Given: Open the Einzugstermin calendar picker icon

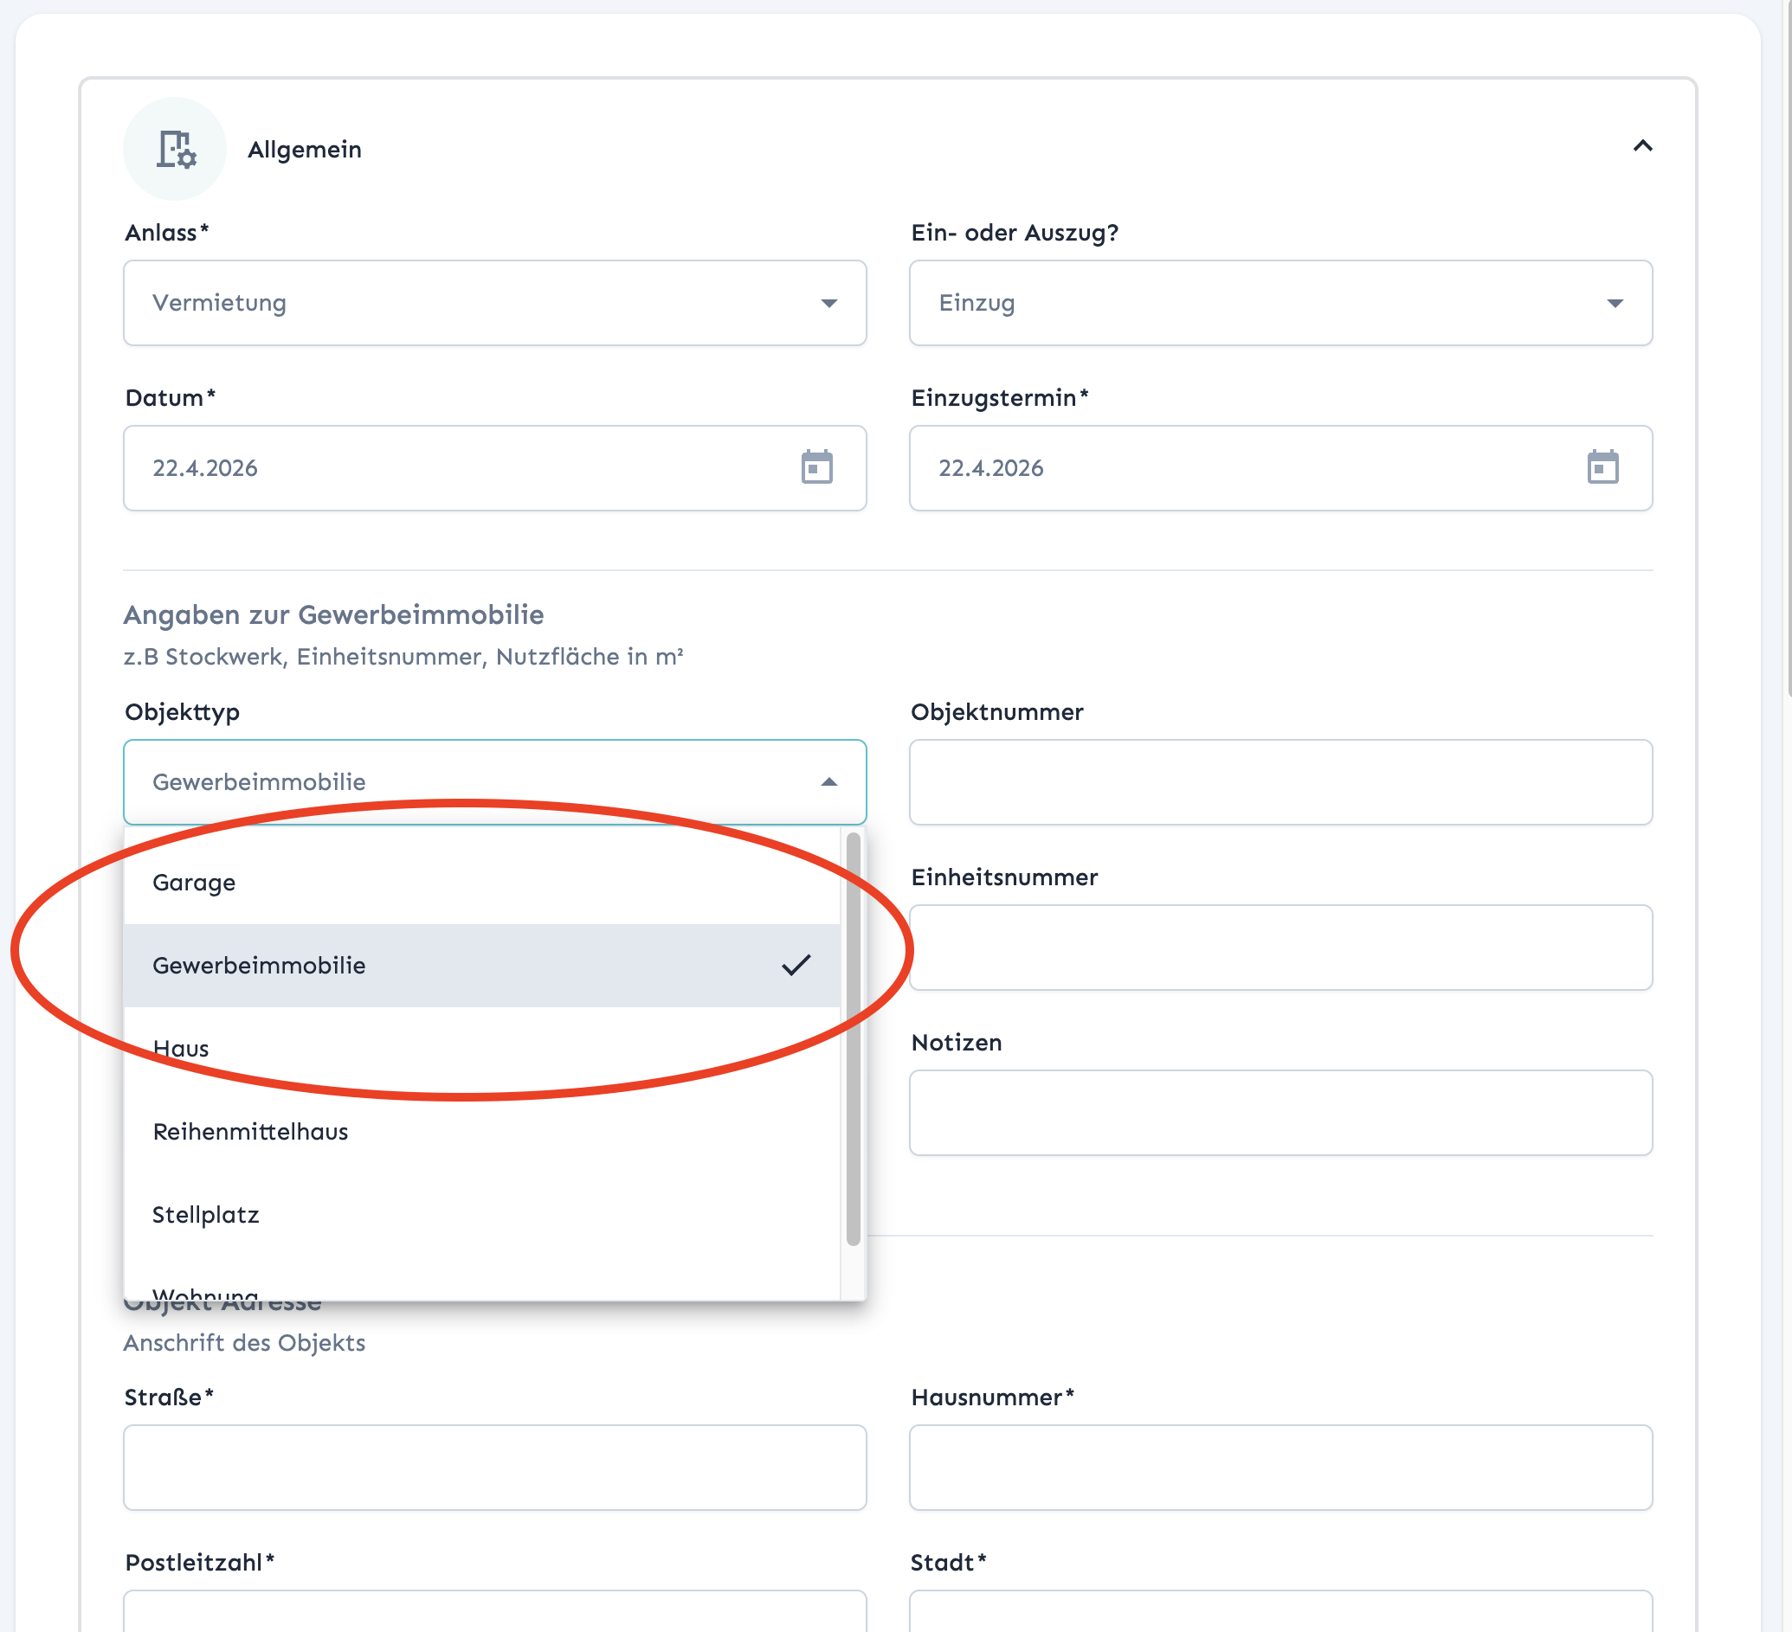Looking at the screenshot, I should [x=1602, y=467].
